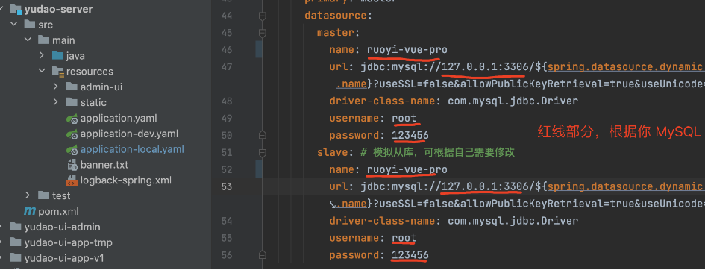Click the Maven icon beside pom.xml

(30, 211)
